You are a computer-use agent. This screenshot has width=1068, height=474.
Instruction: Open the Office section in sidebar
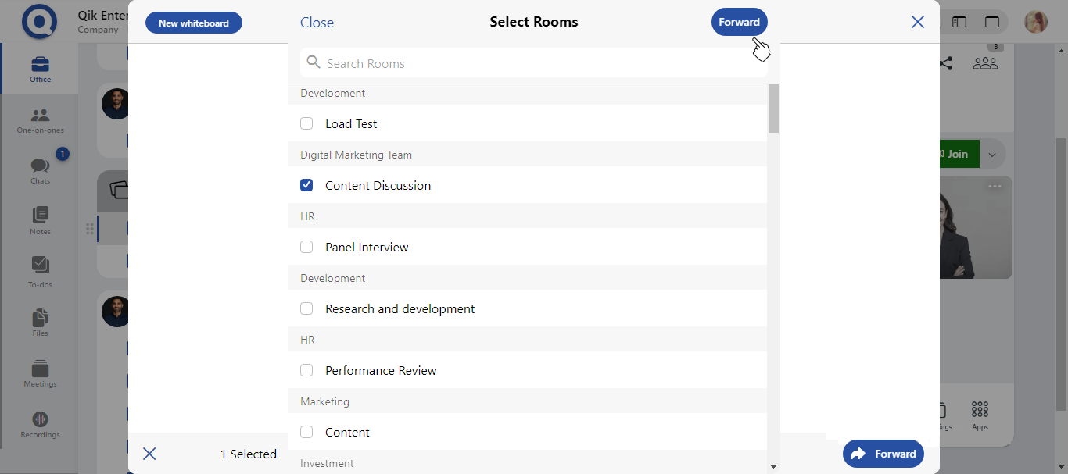40,69
